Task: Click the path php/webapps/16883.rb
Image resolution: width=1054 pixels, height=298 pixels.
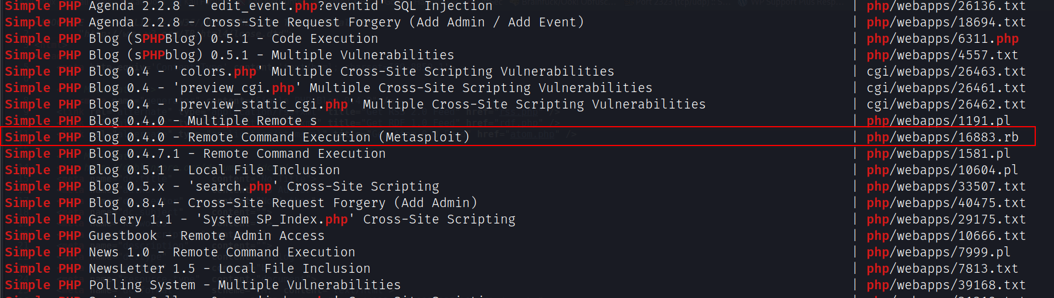Action: pos(943,137)
